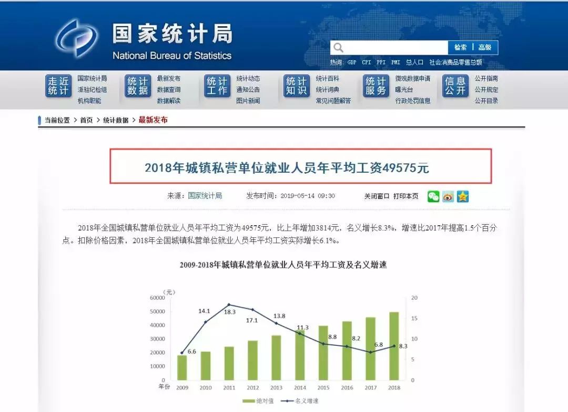Screen dimensions: 568x412
Task: Go to 统计数据 in the breadcrumb
Action: point(116,120)
